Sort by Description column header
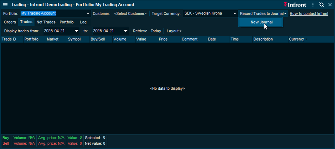The height and width of the screenshot is (149, 335). (x=270, y=39)
